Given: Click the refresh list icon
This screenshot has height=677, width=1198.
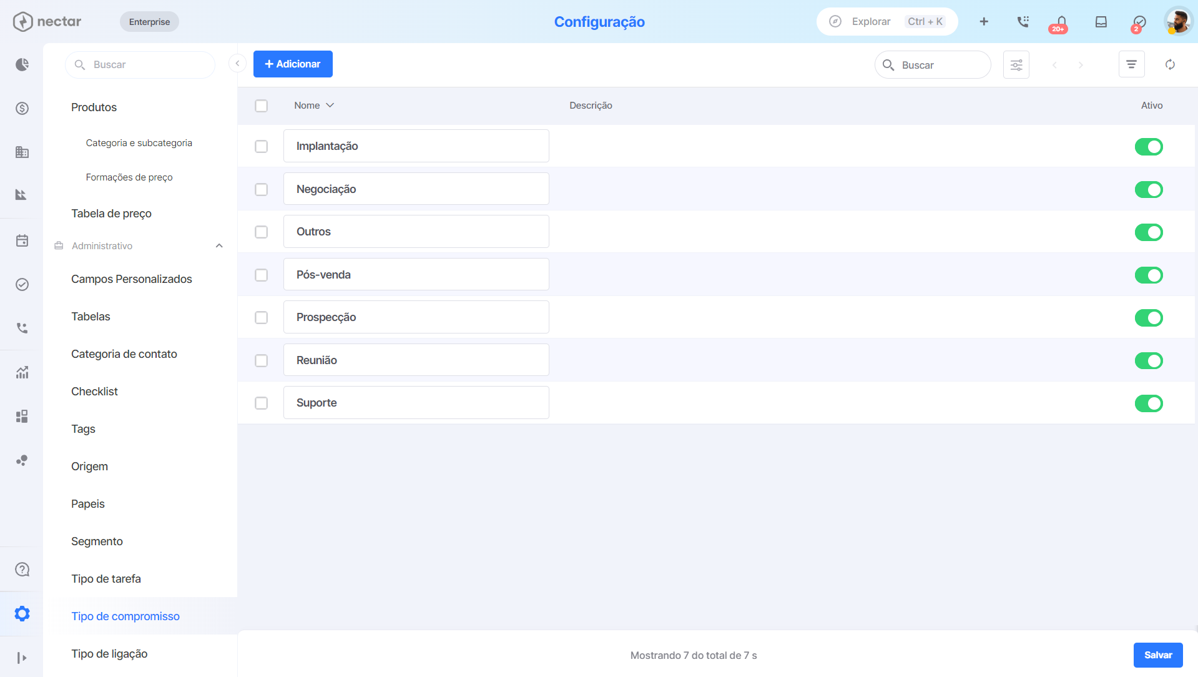Looking at the screenshot, I should coord(1171,65).
